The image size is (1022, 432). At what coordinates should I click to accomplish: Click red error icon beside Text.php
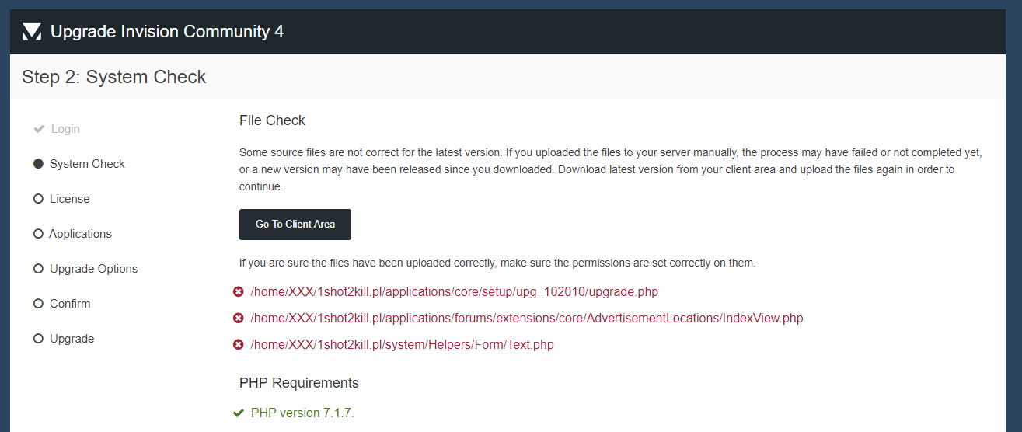[239, 345]
